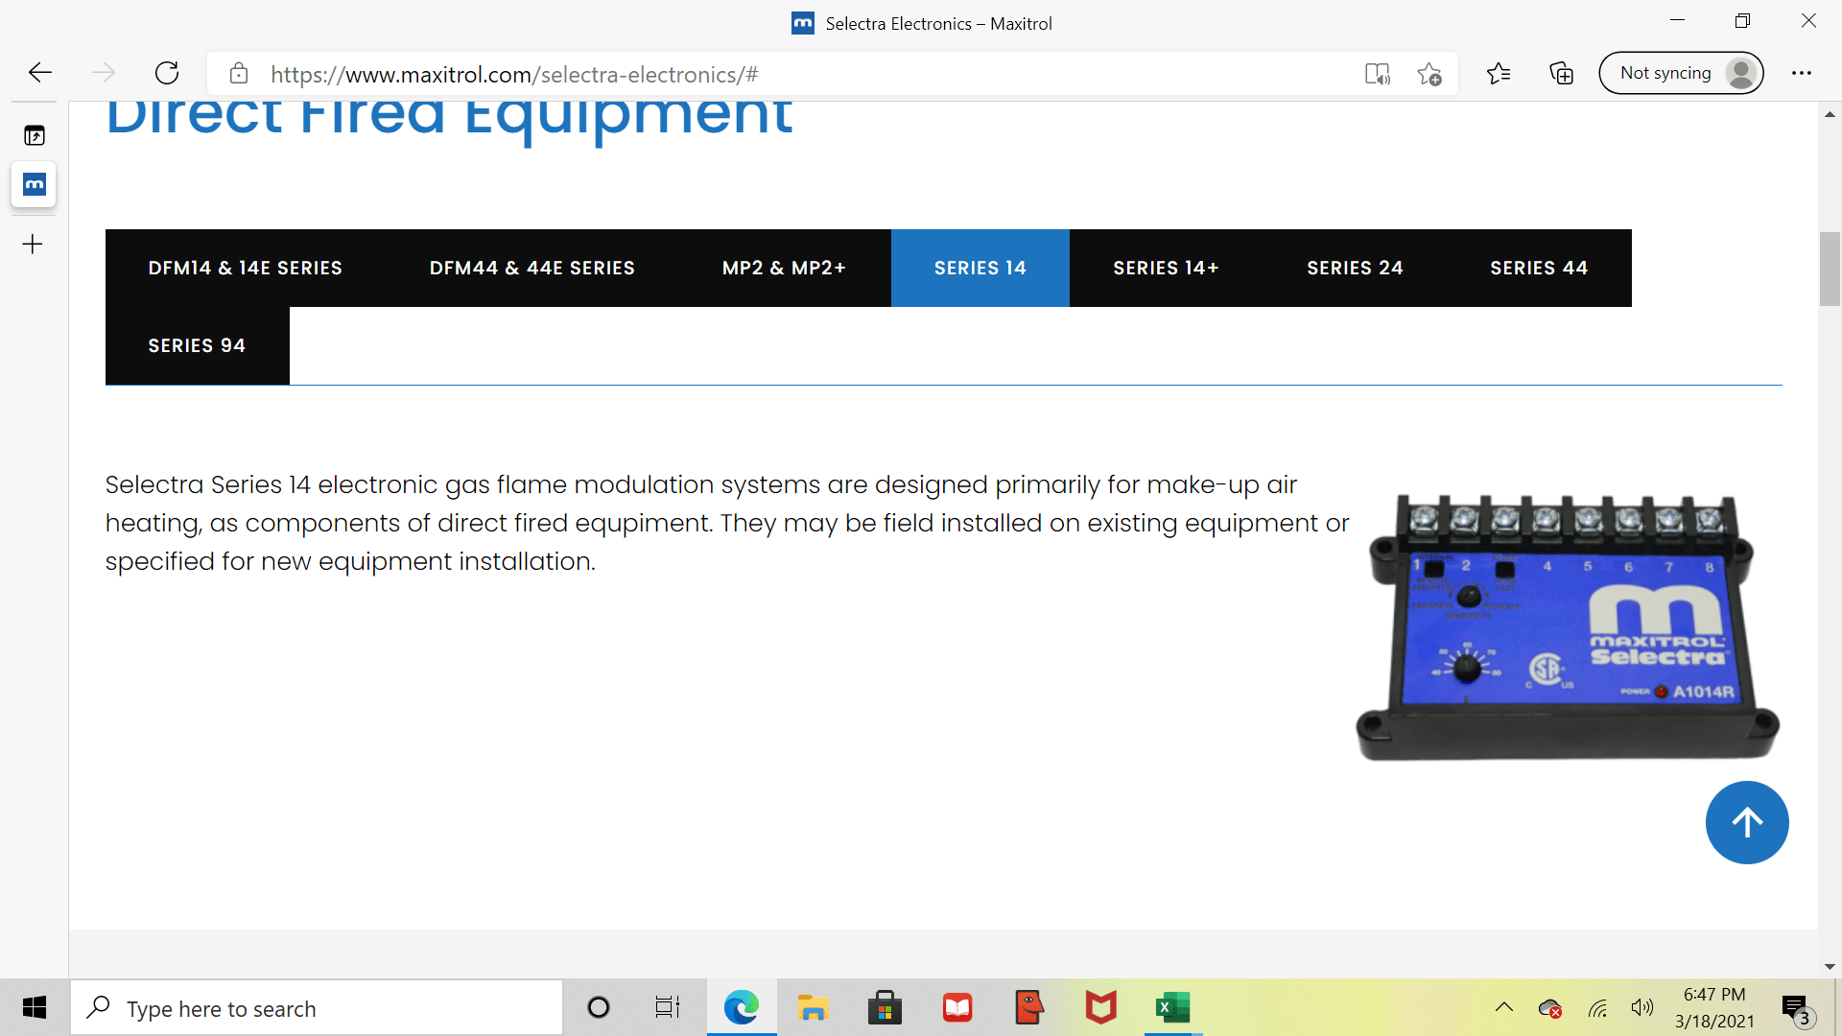Click the Microsoft Edge taskbar icon
The height and width of the screenshot is (1036, 1842).
coord(742,1008)
